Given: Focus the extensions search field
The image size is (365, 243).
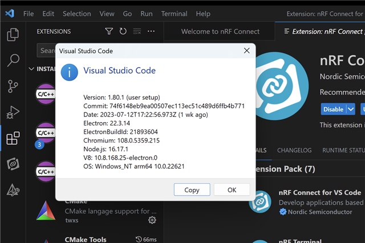Looking at the screenshot, I should coord(46,50).
